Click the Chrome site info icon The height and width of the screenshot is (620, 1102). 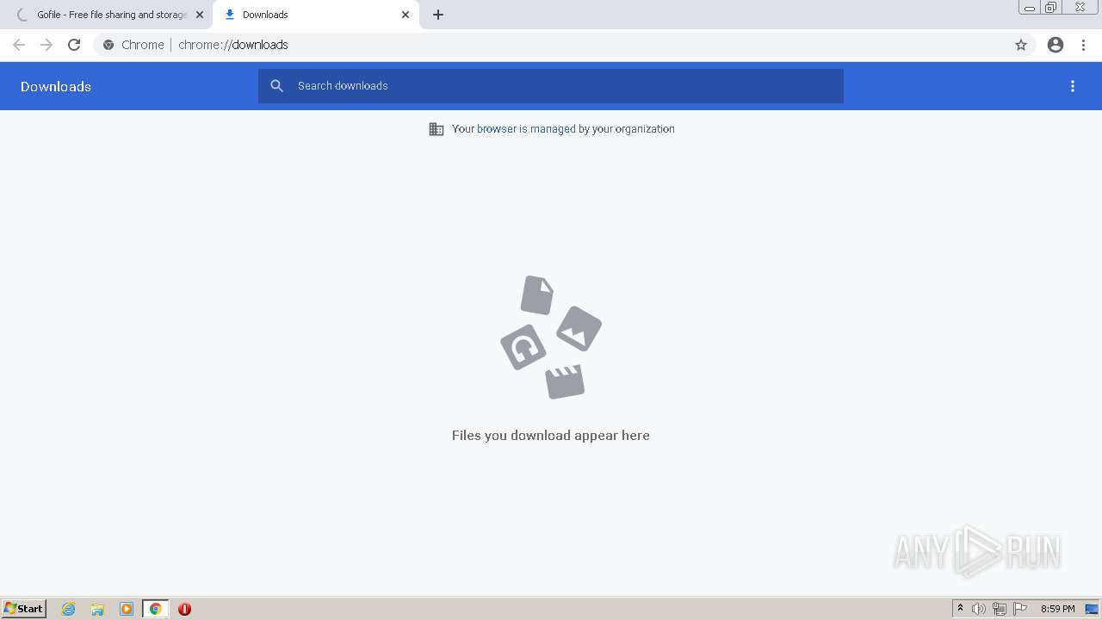(x=108, y=45)
